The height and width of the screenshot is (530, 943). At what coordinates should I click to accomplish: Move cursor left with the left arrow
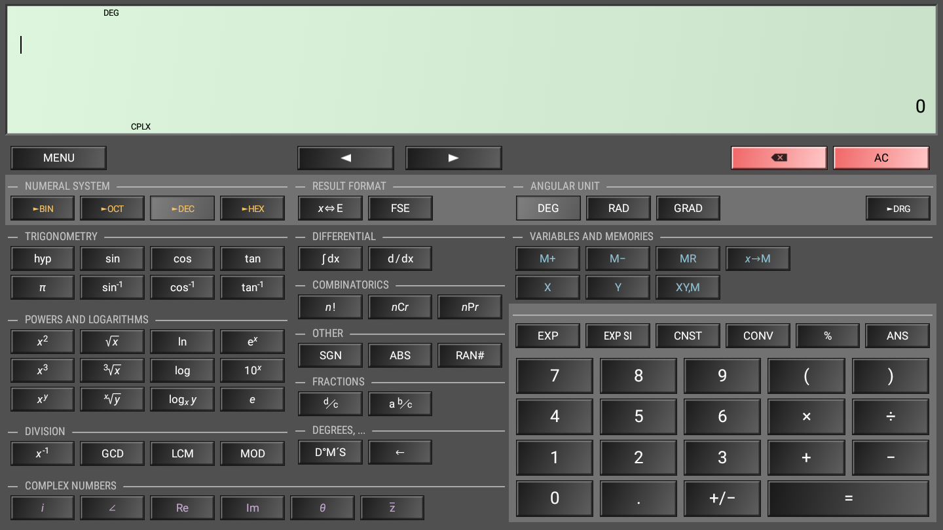pos(346,158)
